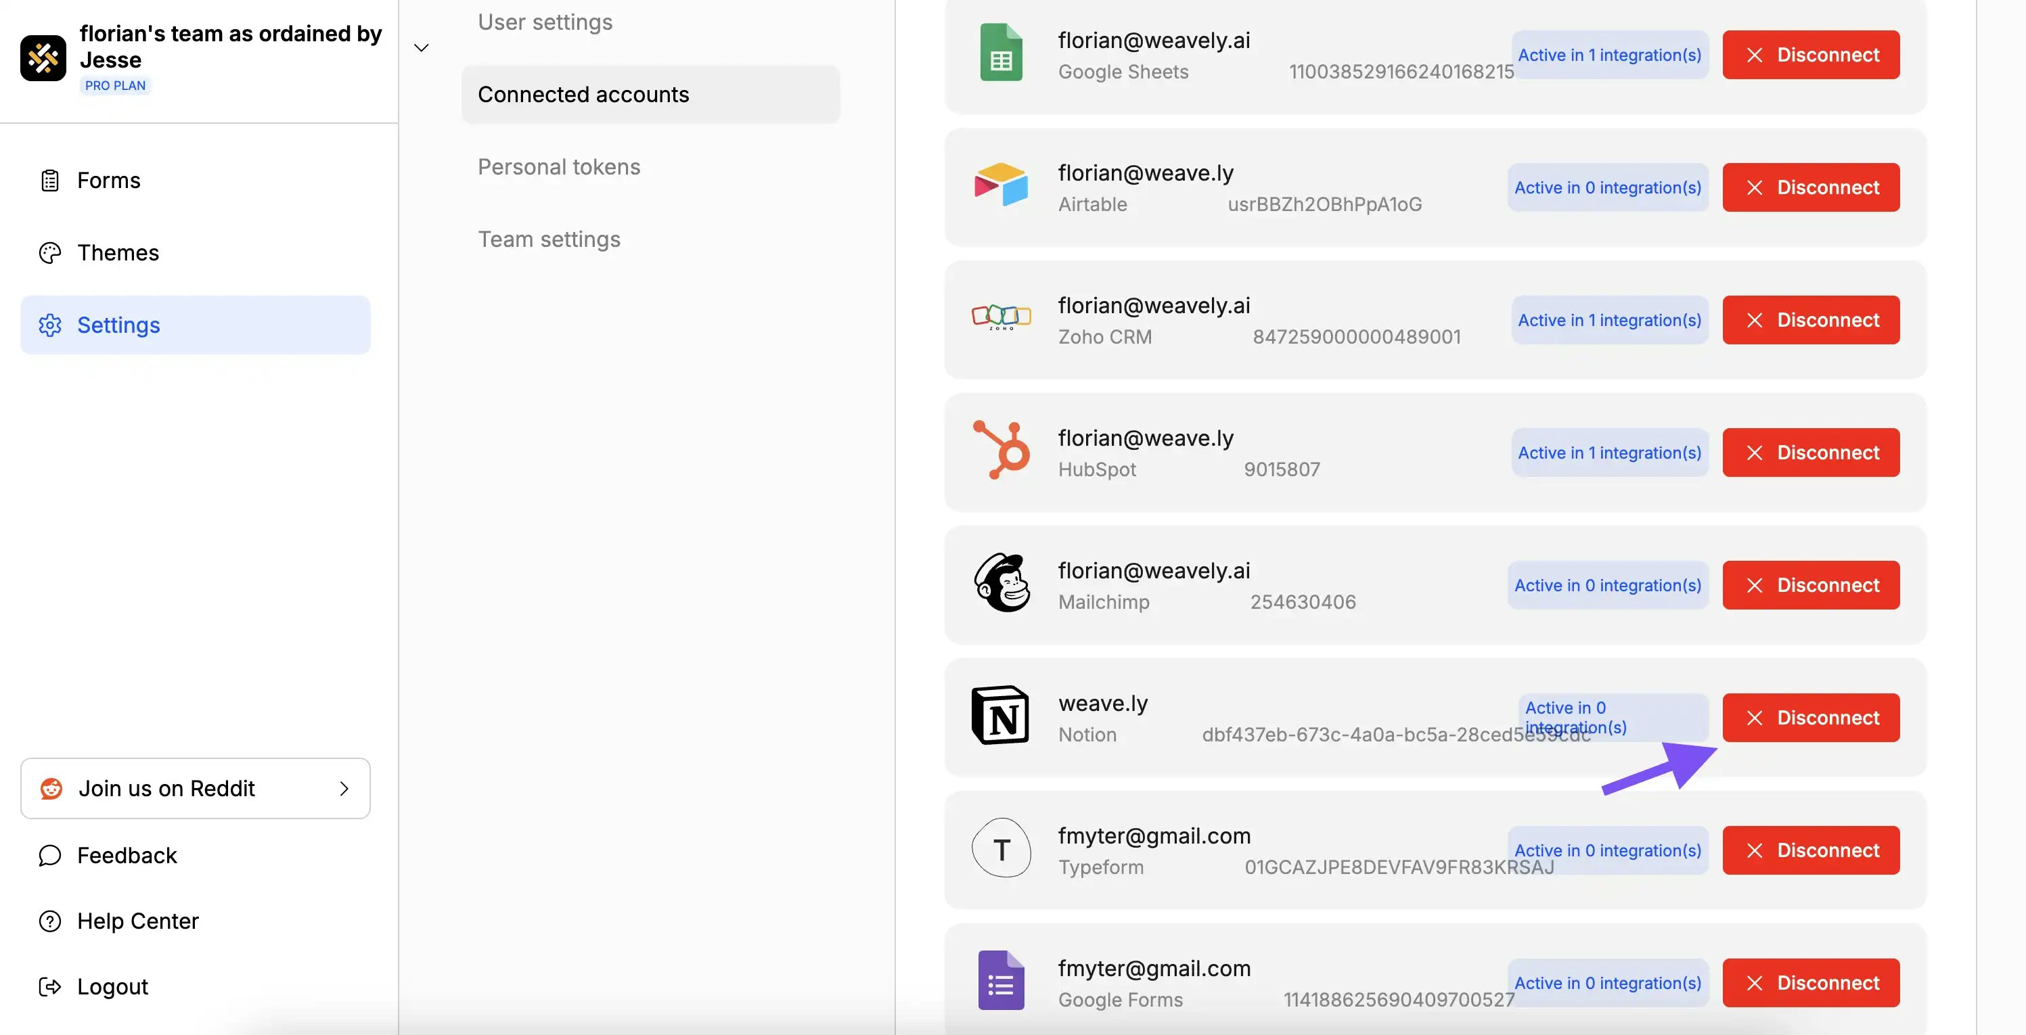Click the HubSpot icon

tap(1001, 451)
